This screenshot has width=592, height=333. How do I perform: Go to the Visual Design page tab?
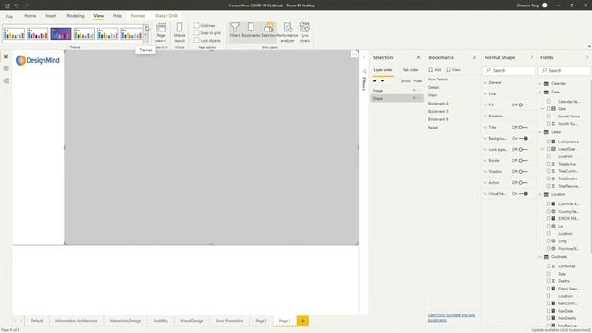coord(191,321)
